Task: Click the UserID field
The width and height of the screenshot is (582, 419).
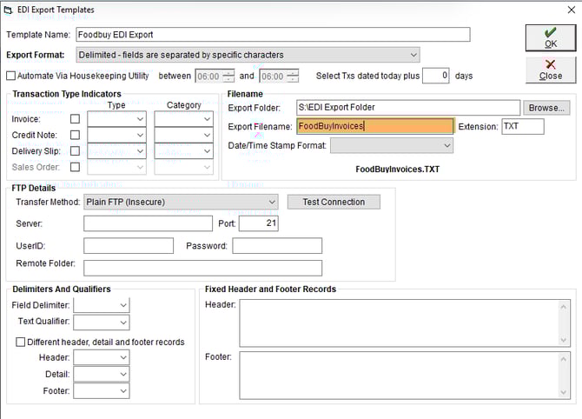Action: point(129,246)
